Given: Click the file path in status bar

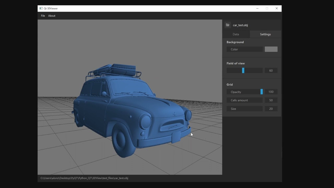Looking at the screenshot, I should click(84, 178).
